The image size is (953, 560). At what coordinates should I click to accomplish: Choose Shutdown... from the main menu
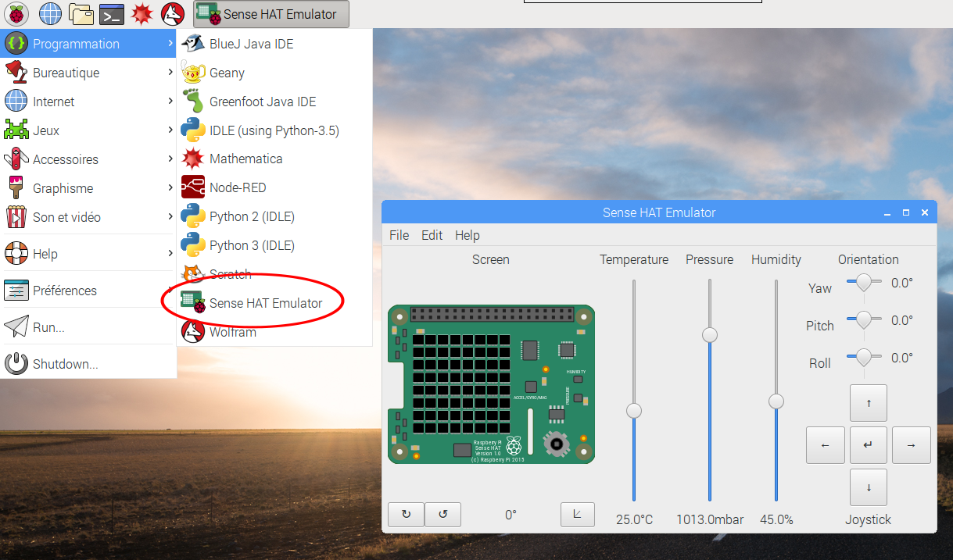88,364
